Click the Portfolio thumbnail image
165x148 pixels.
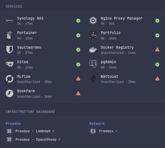click(93, 35)
